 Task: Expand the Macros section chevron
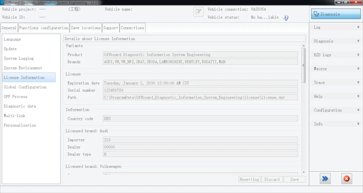(x=358, y=69)
